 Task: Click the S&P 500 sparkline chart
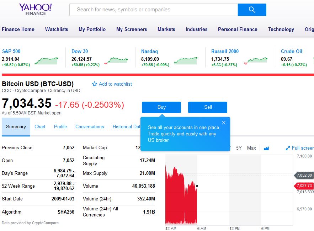[46, 59]
